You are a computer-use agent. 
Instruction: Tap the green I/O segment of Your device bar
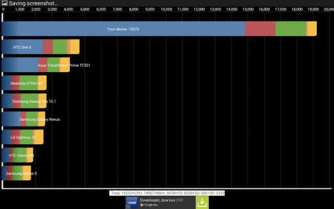point(291,29)
